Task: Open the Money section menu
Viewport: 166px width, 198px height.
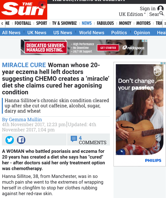Action: (x=125, y=23)
